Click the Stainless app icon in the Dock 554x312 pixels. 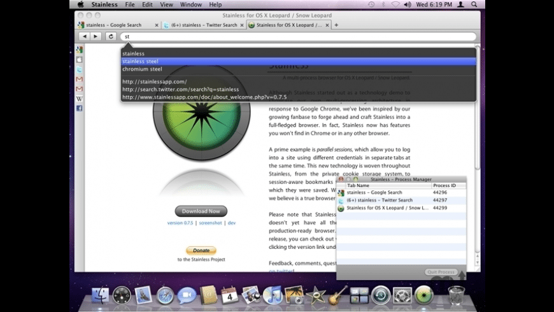point(424,295)
